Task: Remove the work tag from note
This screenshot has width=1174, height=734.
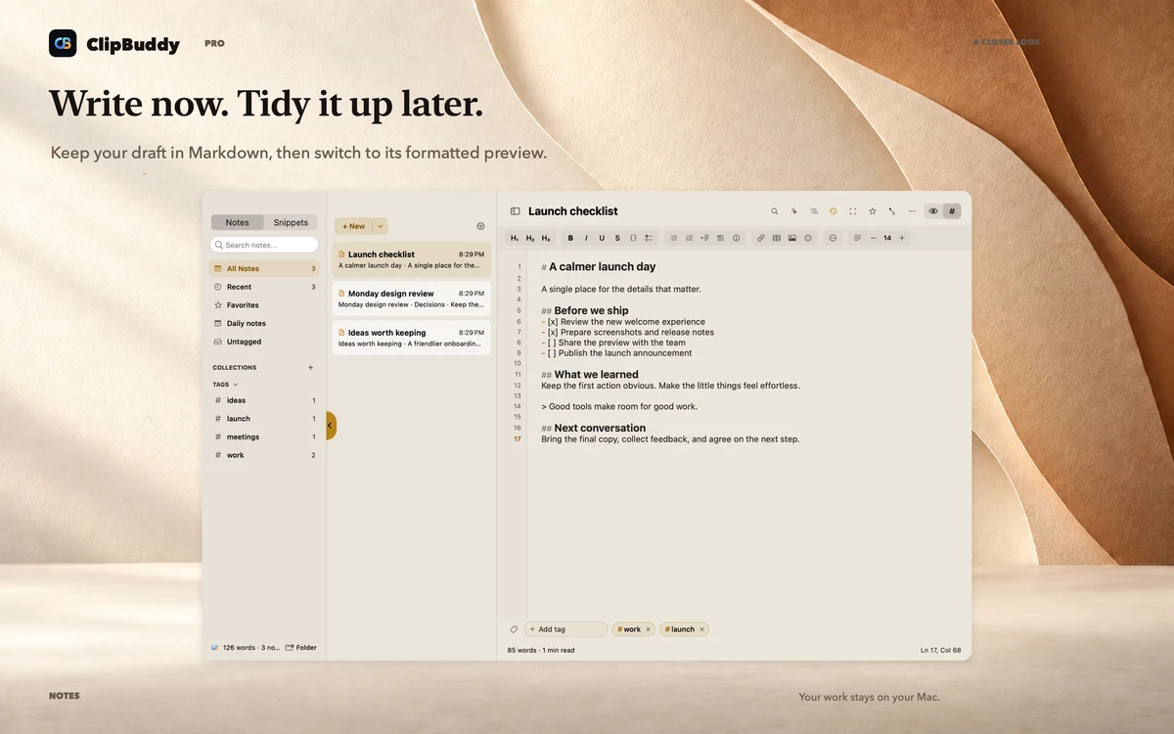Action: (x=648, y=629)
